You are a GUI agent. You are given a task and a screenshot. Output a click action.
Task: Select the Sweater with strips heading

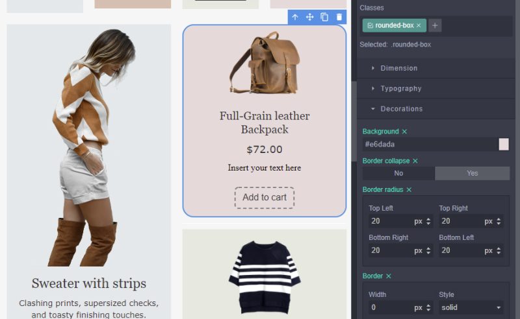(x=89, y=283)
